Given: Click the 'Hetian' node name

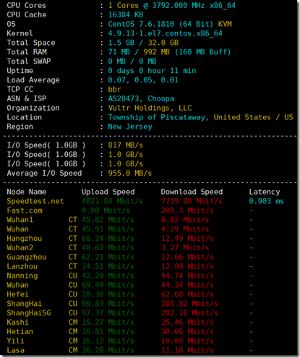Looking at the screenshot, I should (20, 332).
